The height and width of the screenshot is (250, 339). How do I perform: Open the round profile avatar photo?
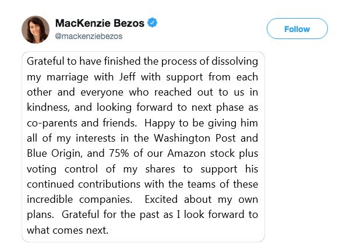(x=36, y=30)
